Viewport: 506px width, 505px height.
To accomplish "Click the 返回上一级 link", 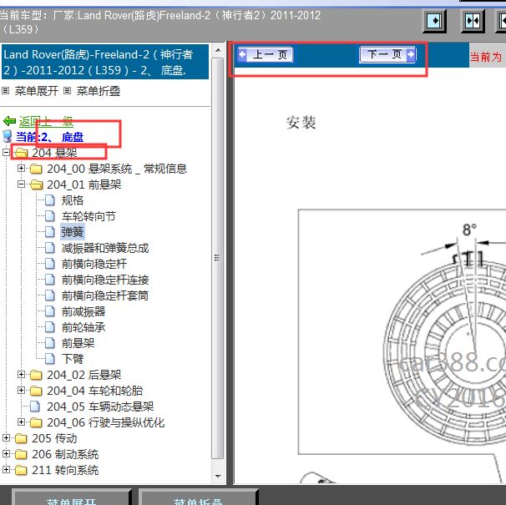I will click(46, 121).
